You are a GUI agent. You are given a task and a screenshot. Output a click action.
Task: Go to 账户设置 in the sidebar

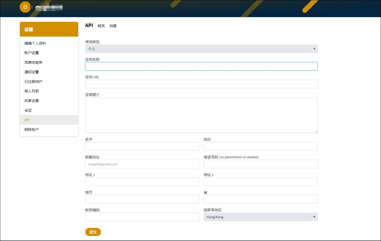click(31, 53)
